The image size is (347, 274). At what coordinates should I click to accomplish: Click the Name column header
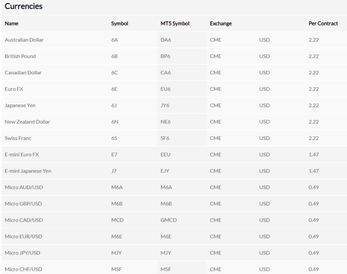(x=12, y=23)
